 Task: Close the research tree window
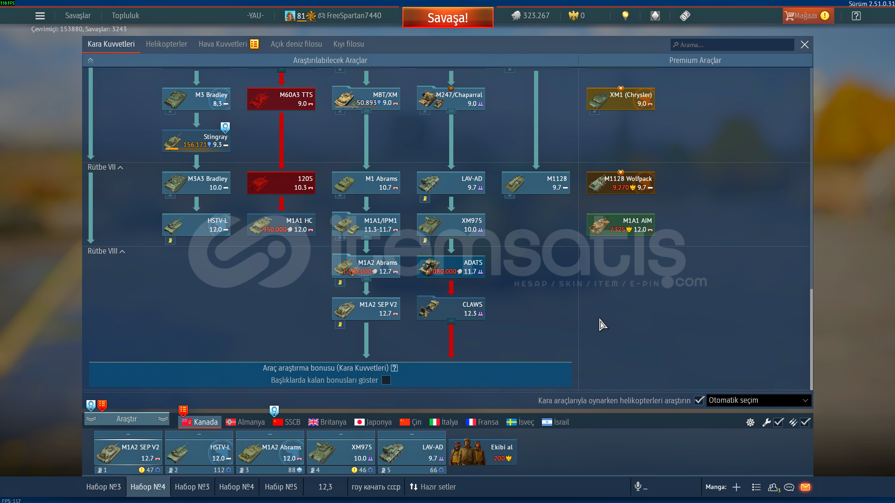click(805, 45)
